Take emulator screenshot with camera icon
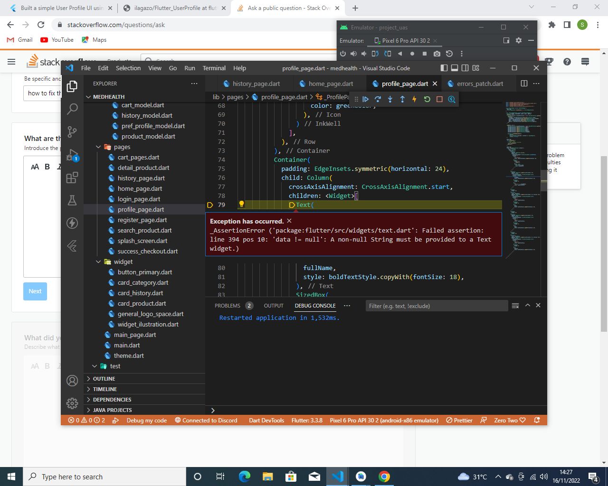 point(437,54)
